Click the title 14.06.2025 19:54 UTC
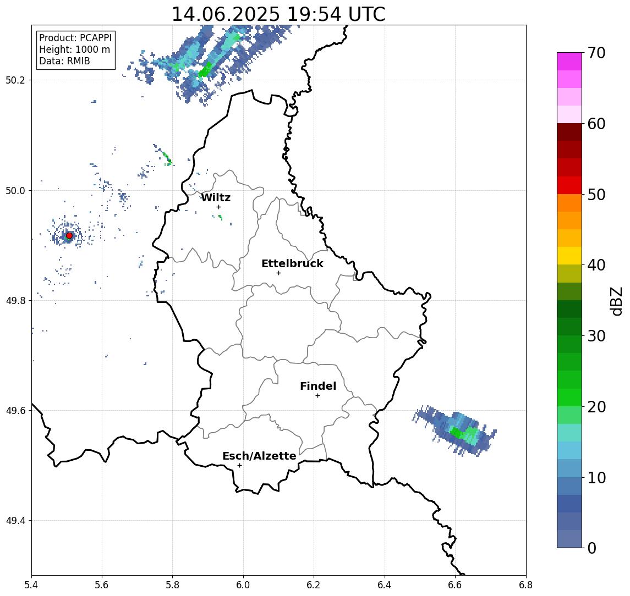 pyautogui.click(x=278, y=14)
